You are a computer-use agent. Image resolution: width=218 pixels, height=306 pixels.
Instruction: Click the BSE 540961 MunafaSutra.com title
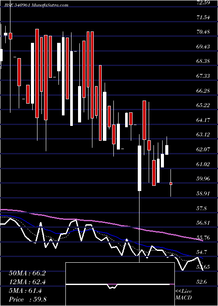[36, 5]
